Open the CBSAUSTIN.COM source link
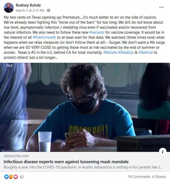 coord(16,156)
